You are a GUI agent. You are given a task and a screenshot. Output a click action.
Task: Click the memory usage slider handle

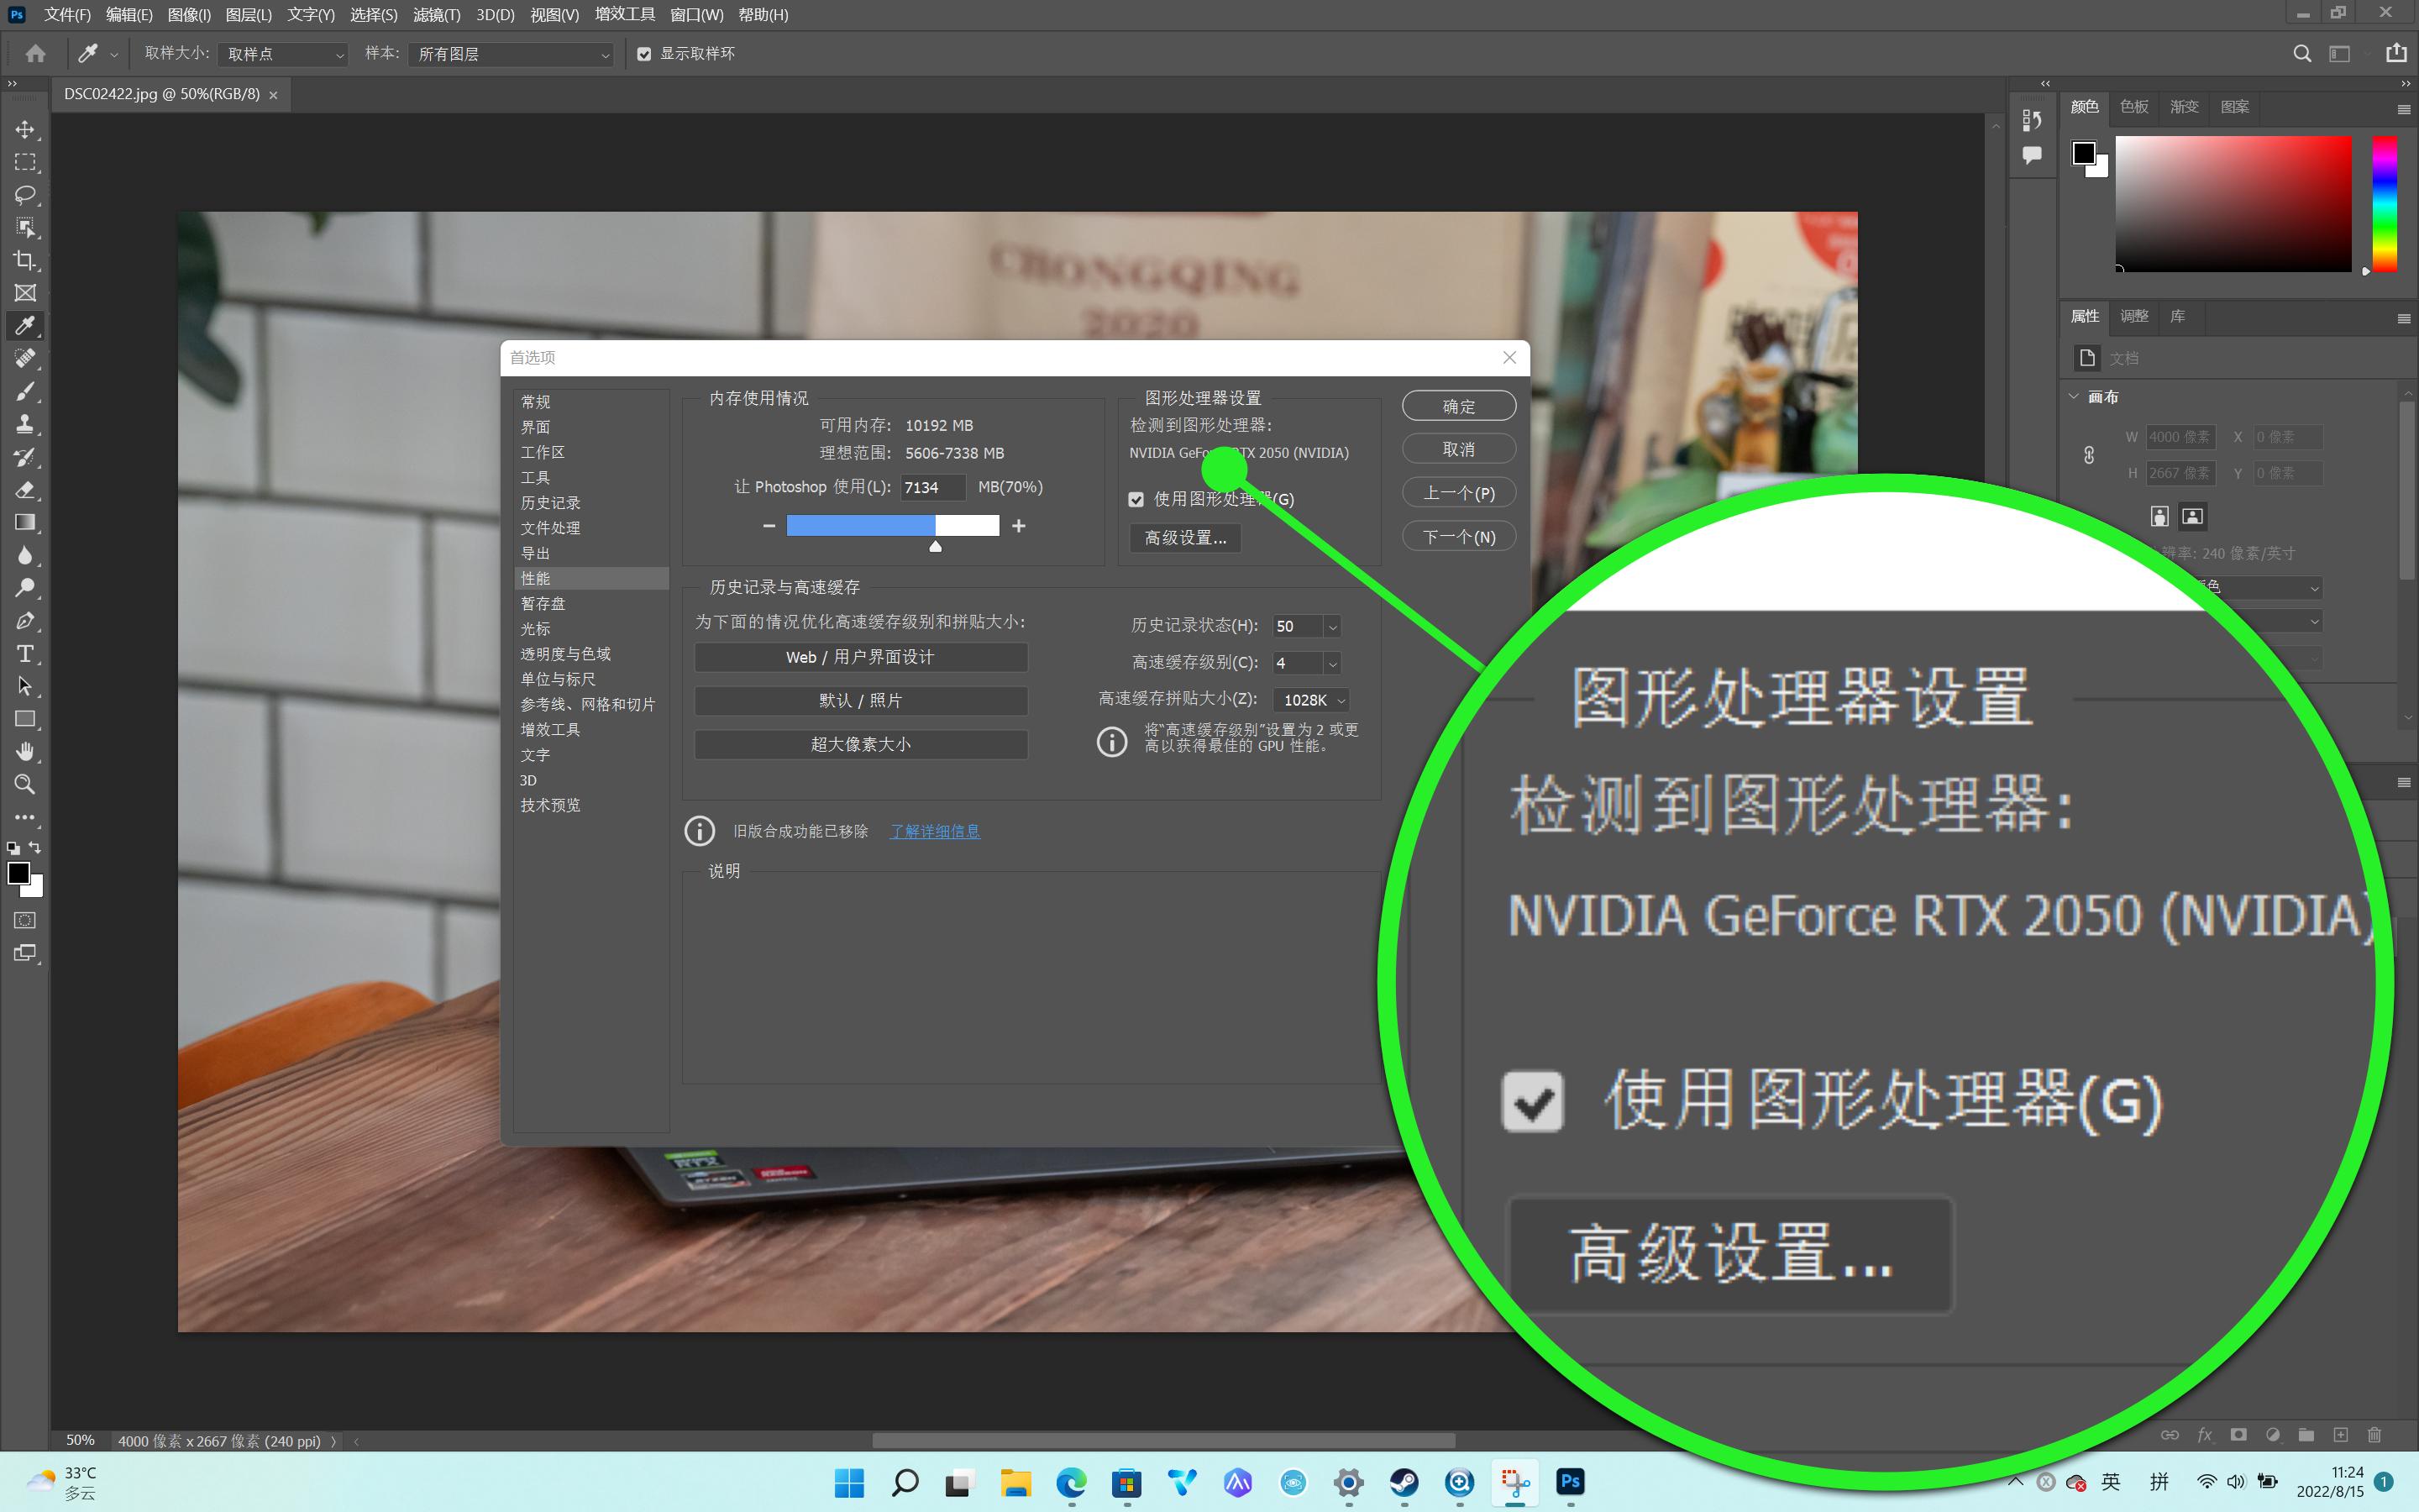pos(936,546)
